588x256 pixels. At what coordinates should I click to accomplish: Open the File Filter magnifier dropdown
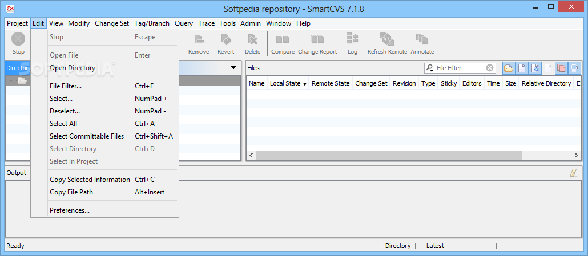[x=430, y=68]
